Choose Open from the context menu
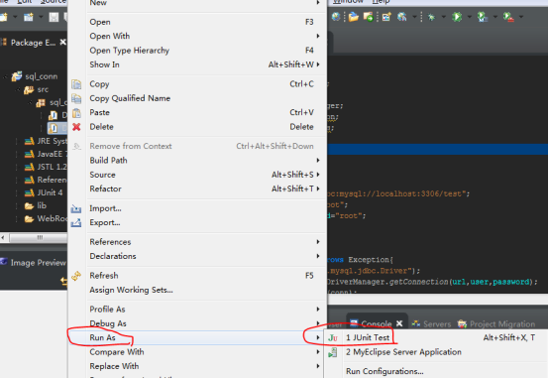This screenshot has width=549, height=378. [197, 22]
